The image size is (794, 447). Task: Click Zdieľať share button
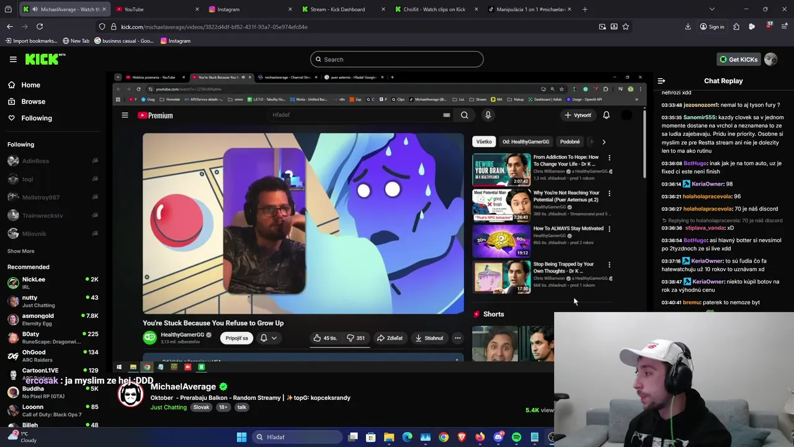390,338
